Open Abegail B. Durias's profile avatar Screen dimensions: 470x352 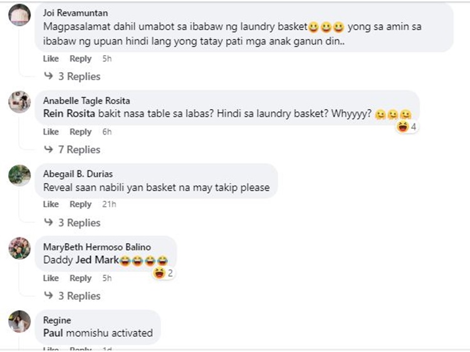19,175
